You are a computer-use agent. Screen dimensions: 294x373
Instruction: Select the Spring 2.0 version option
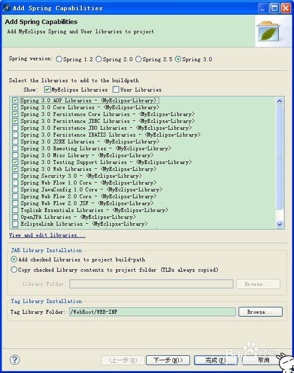[98, 59]
